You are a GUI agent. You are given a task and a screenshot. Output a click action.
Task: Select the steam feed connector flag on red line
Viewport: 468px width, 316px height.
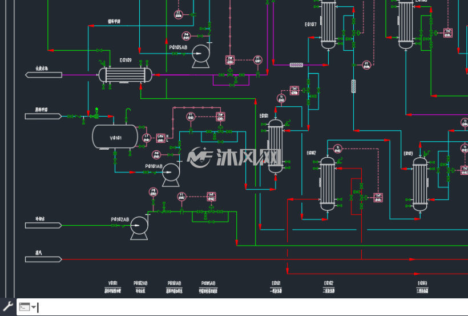pyautogui.click(x=43, y=259)
